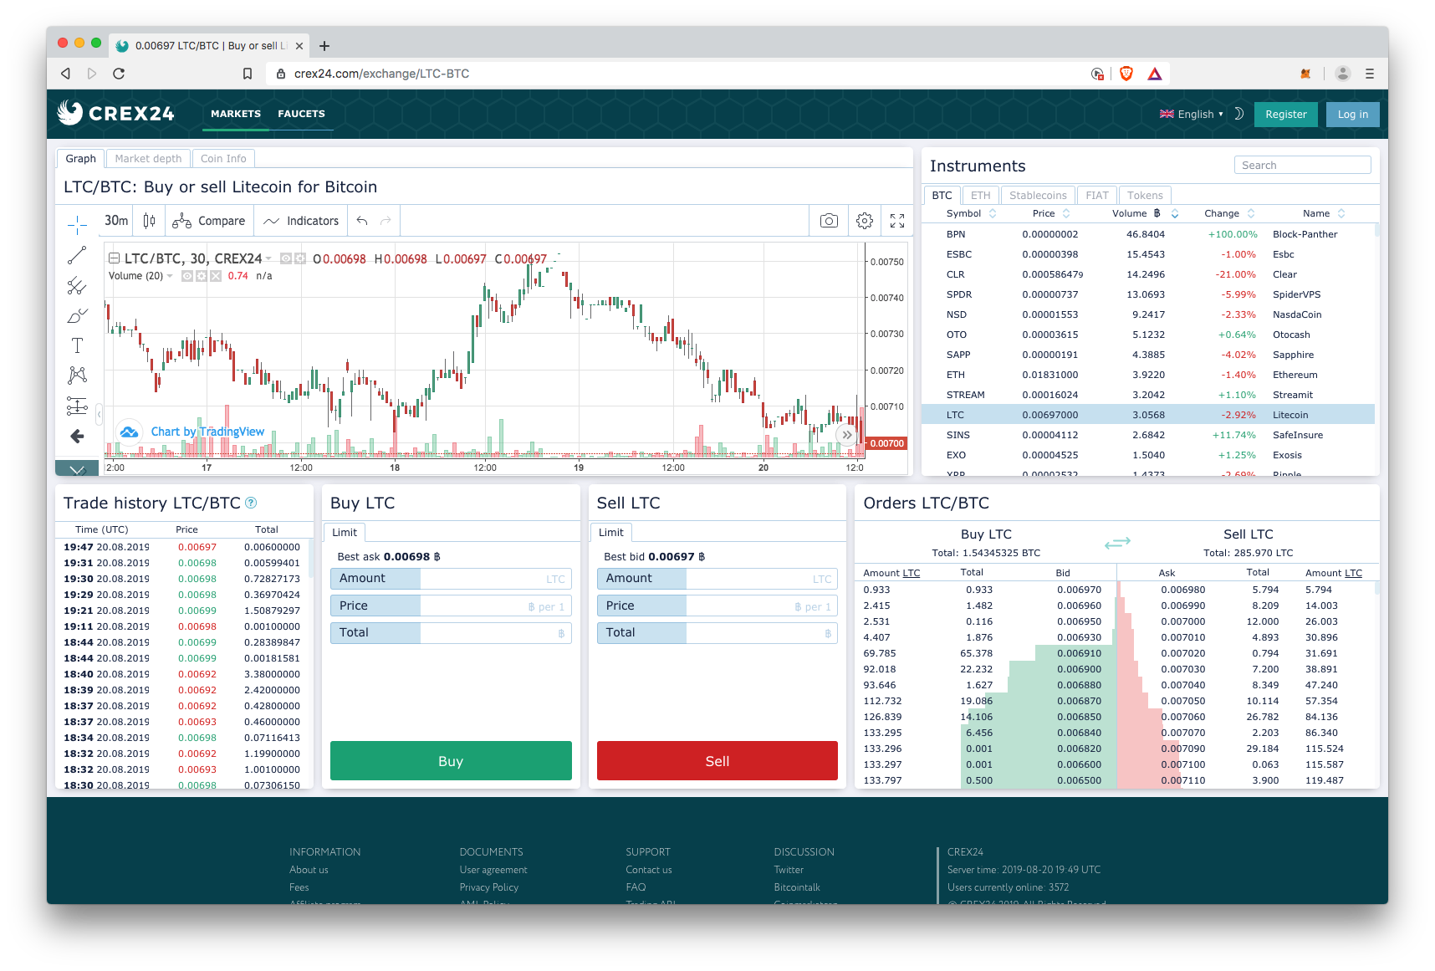Open Brave Shields lion icon
Image resolution: width=1435 pixels, height=971 pixels.
[x=1126, y=74]
